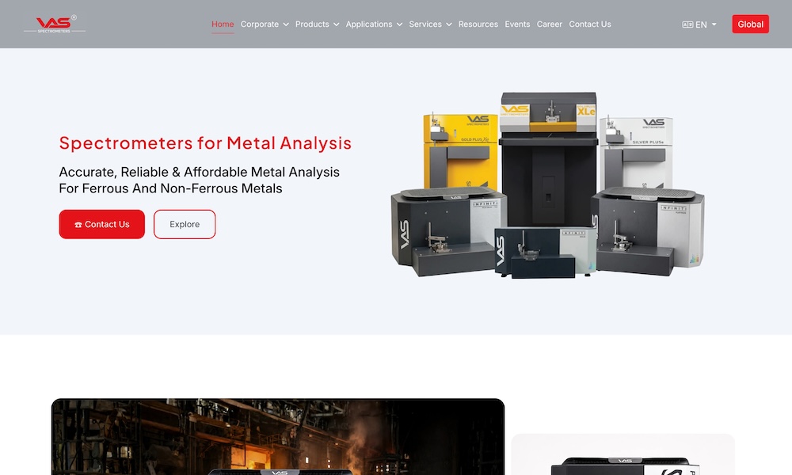The height and width of the screenshot is (475, 792).
Task: Go to the Resources page
Action: coord(478,25)
